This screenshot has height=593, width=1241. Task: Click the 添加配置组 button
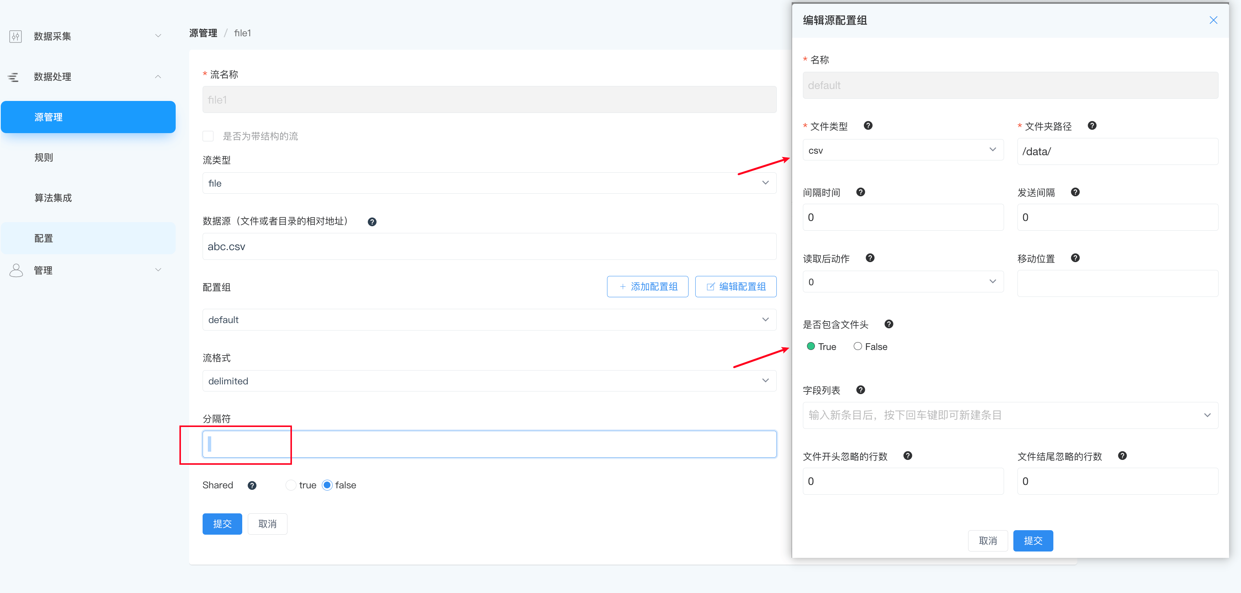(x=647, y=287)
